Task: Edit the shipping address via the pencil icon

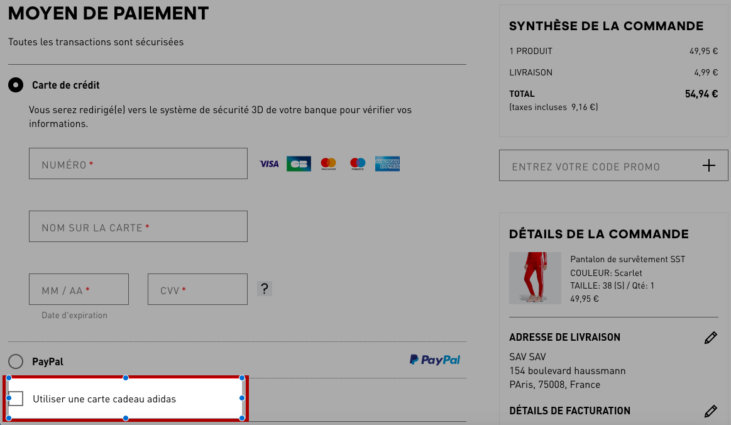Action: click(710, 338)
